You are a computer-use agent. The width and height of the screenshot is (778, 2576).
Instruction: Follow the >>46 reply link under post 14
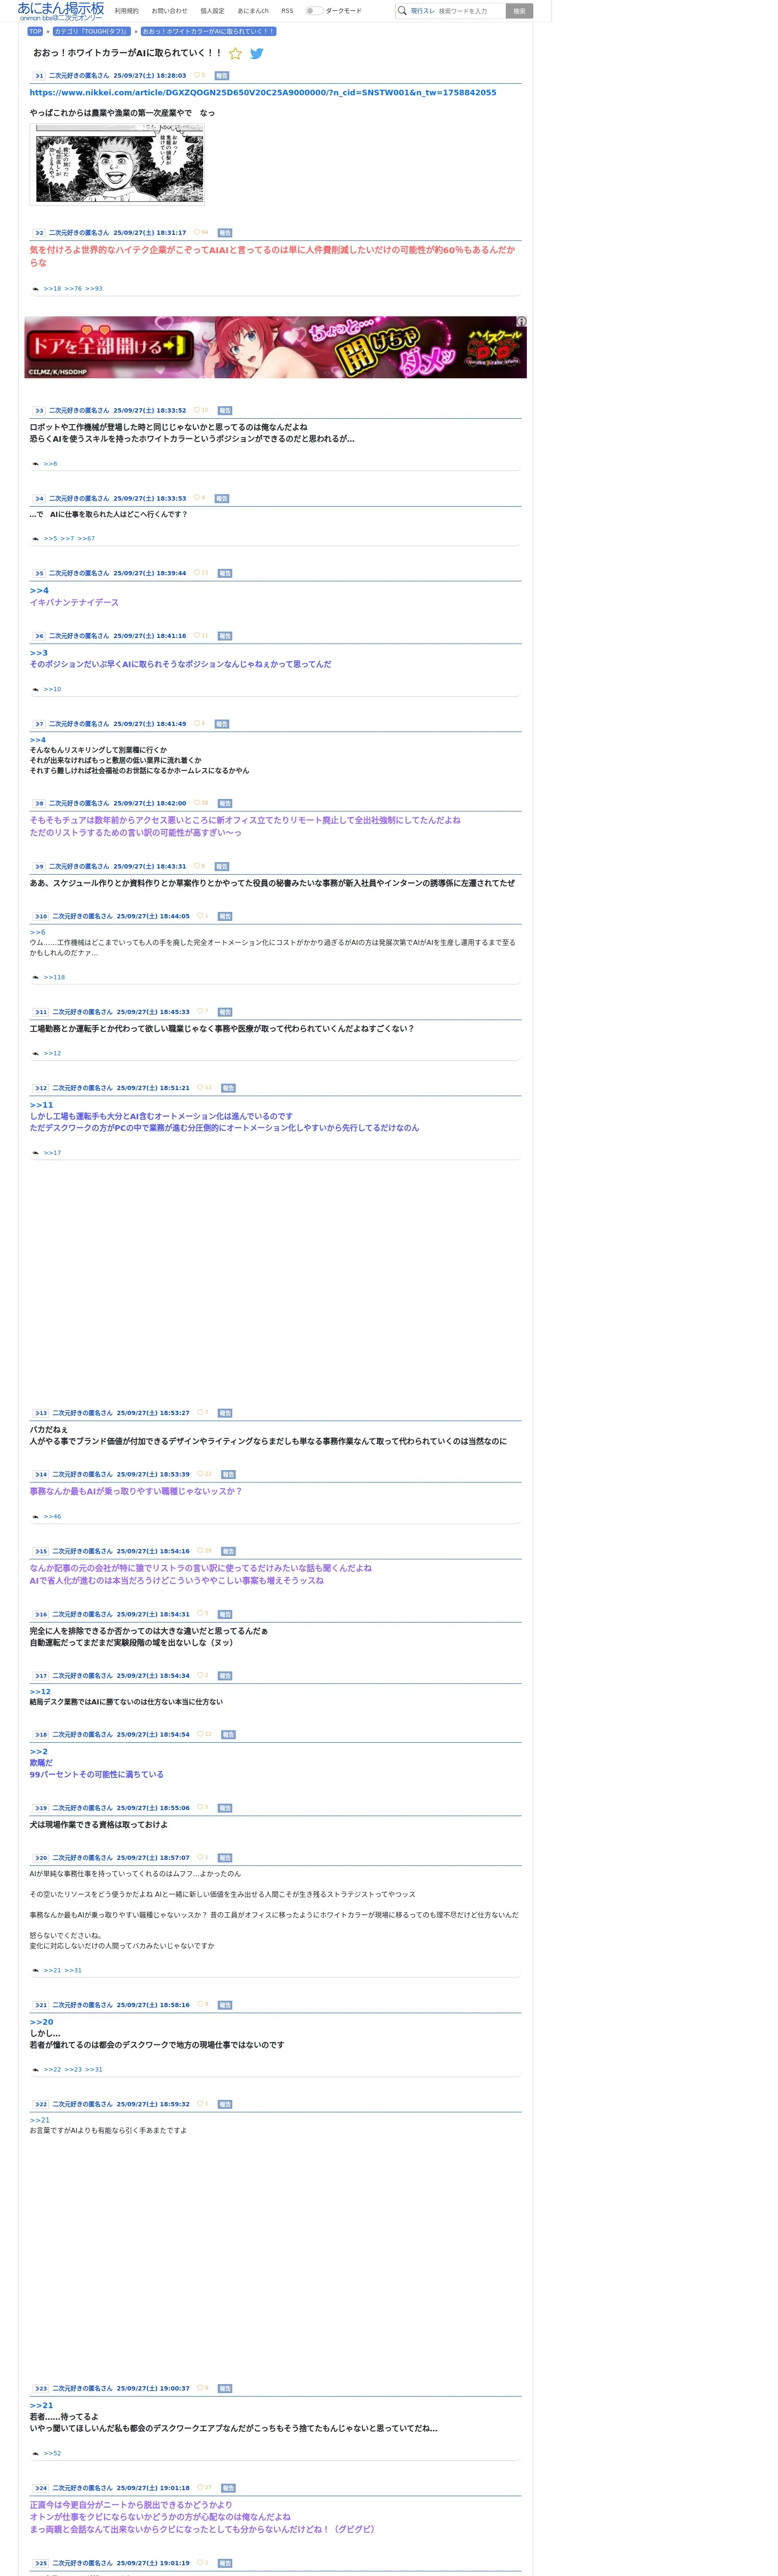tap(52, 1517)
